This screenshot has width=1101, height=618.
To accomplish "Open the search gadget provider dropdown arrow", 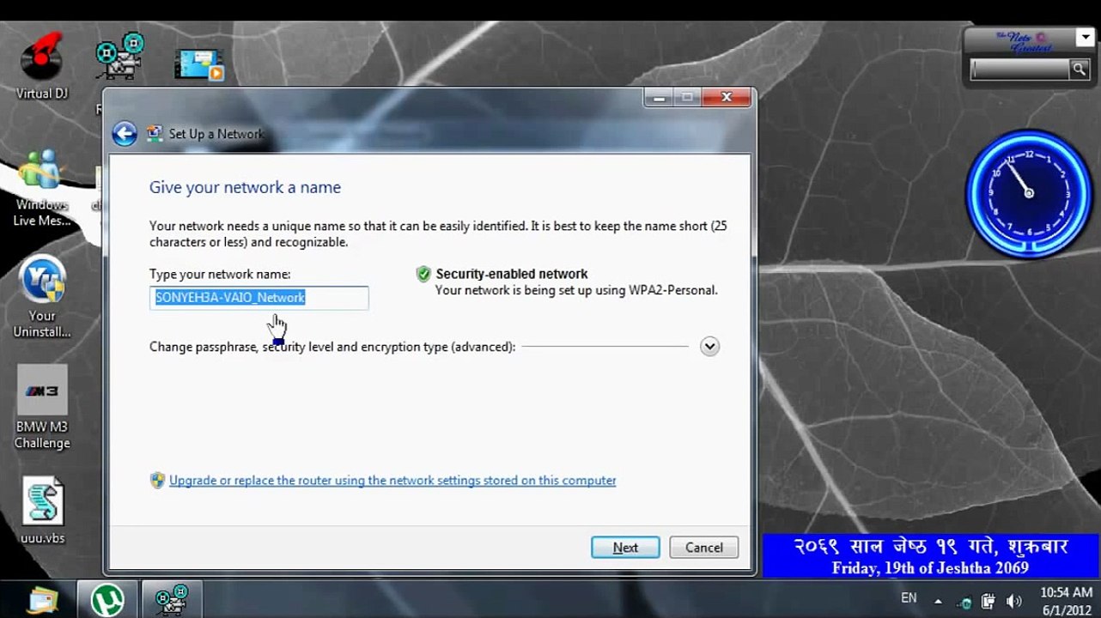I will coord(1084,39).
